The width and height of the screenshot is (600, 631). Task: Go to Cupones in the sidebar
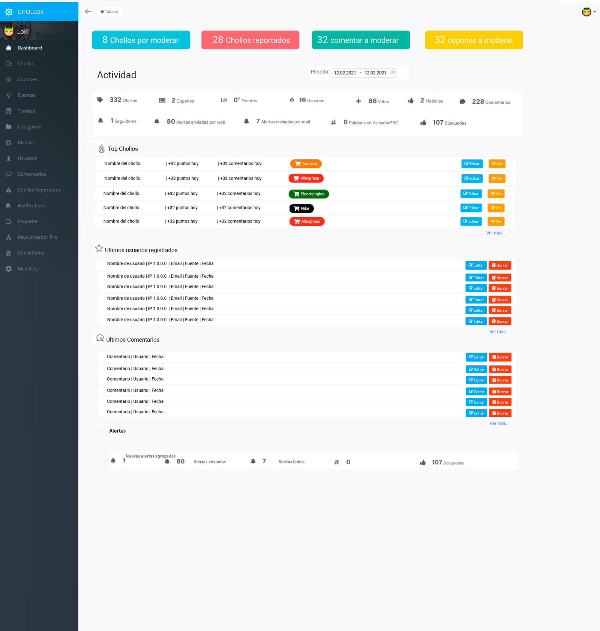click(x=27, y=79)
